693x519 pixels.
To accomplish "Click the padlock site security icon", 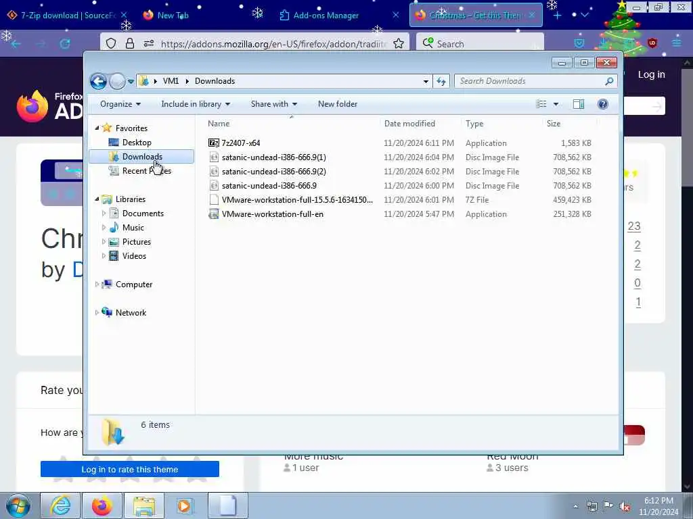I will [x=129, y=43].
